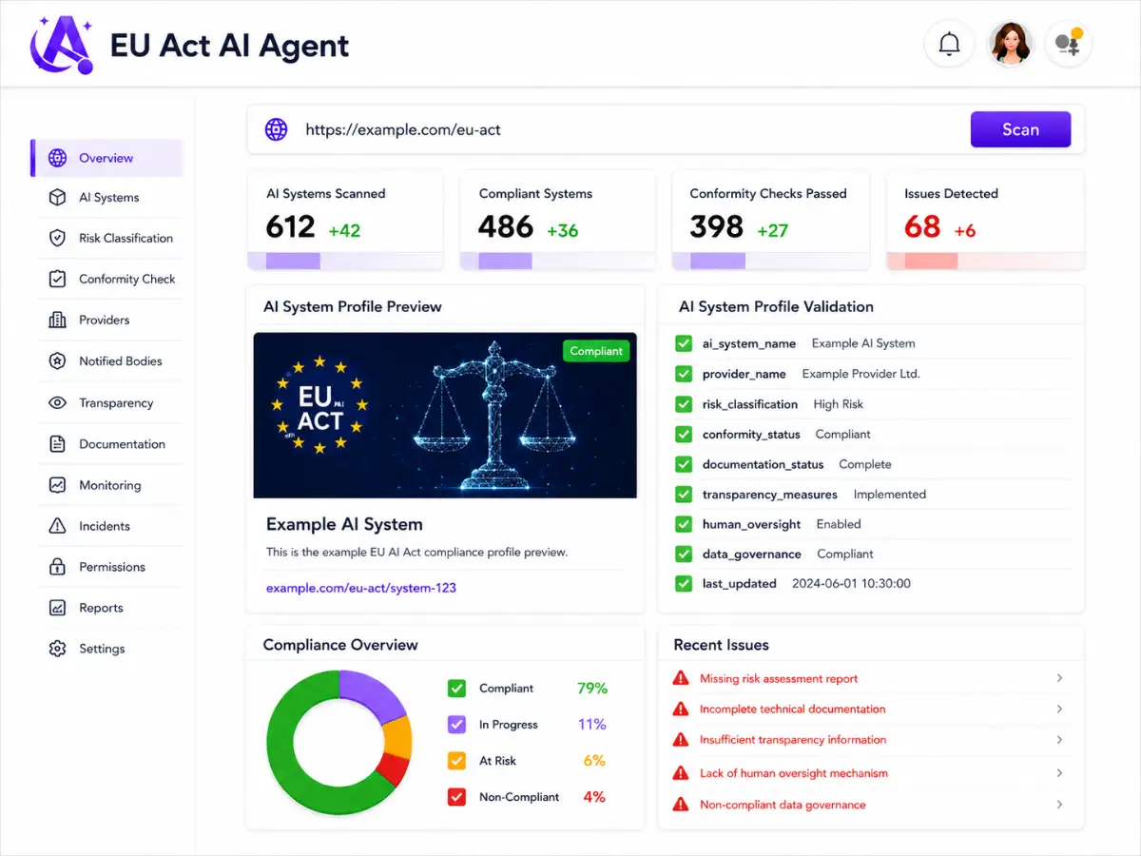Click the Incidents warning triangle icon

(57, 526)
